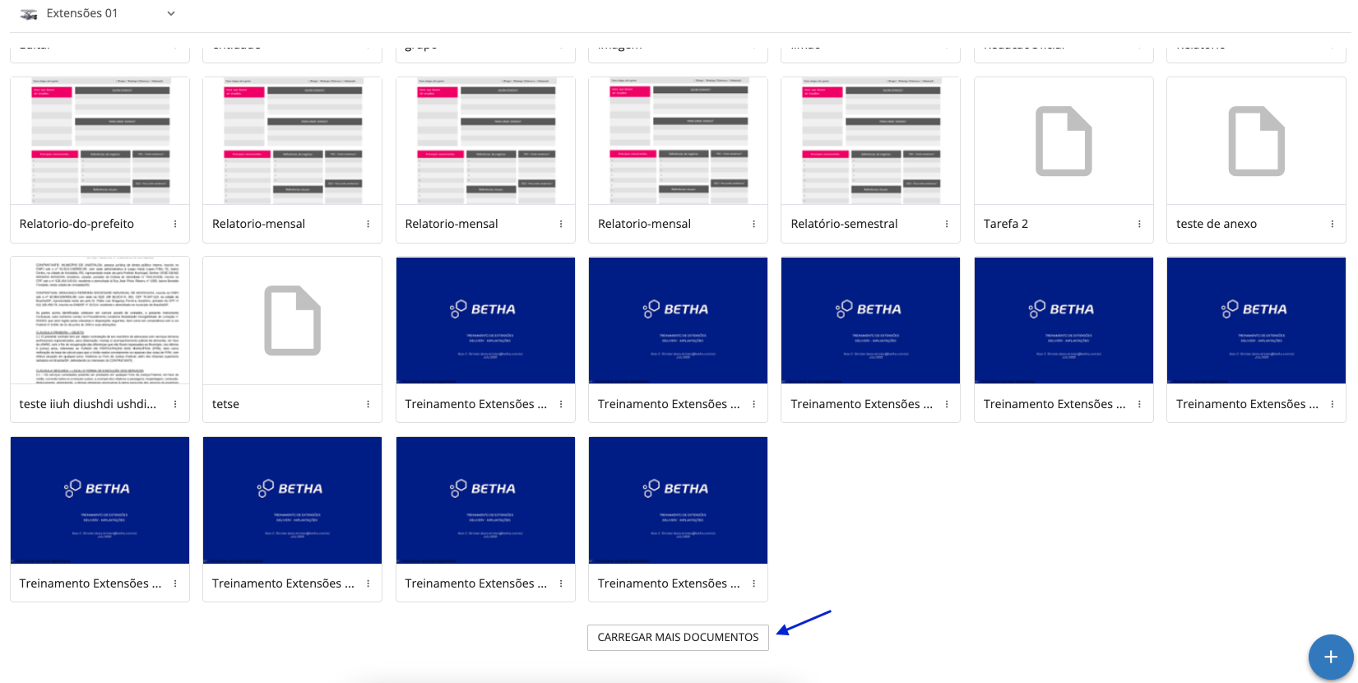
Task: Click the blank file icon above Tarefa 2
Action: tap(1064, 141)
